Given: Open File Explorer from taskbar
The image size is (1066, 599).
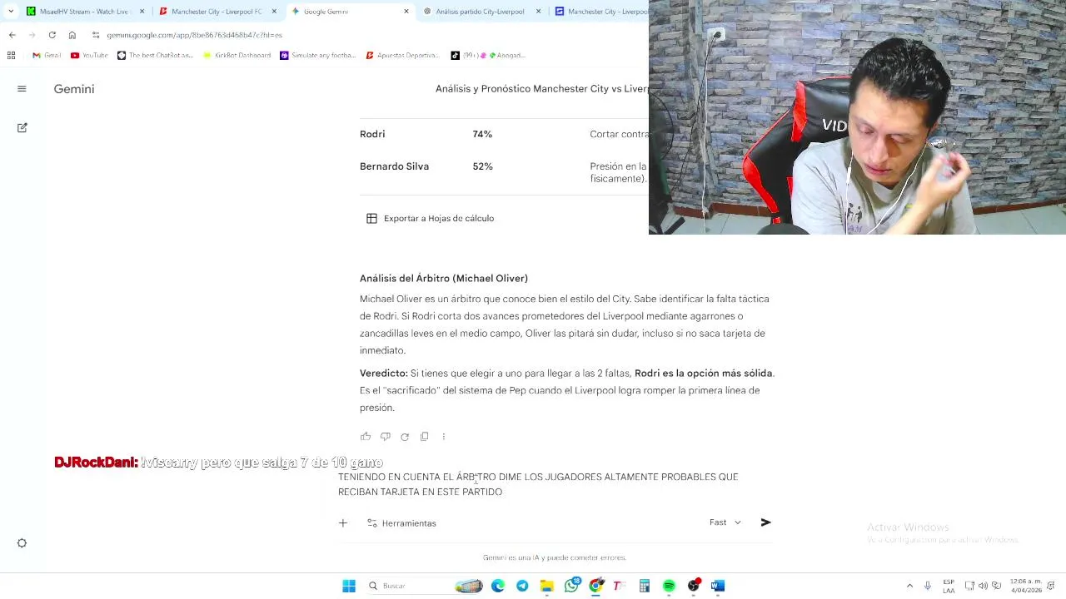Looking at the screenshot, I should pyautogui.click(x=547, y=586).
